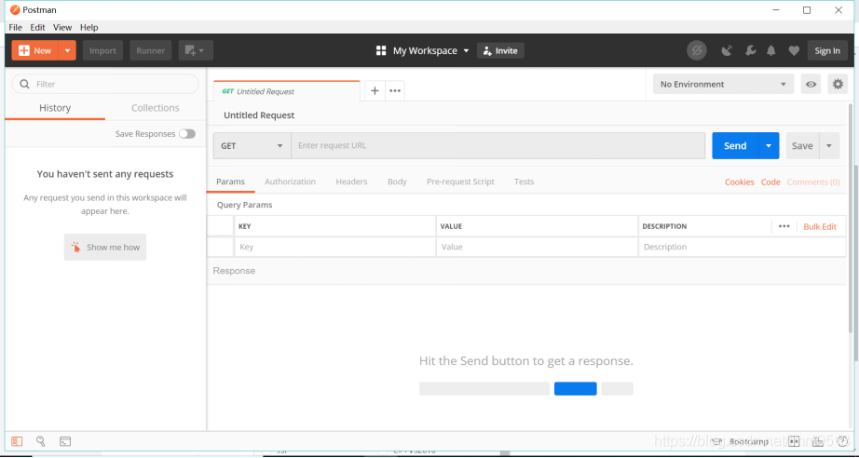Image resolution: width=859 pixels, height=458 pixels.
Task: Select the Body tab
Action: tap(397, 182)
